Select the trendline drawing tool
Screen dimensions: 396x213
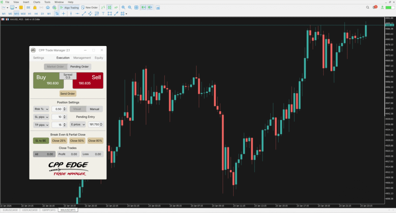coord(84,13)
